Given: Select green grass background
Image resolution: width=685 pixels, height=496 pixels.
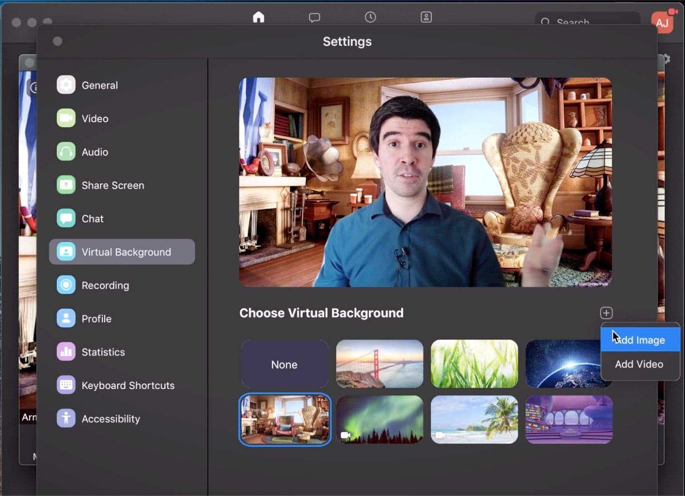Looking at the screenshot, I should [474, 364].
